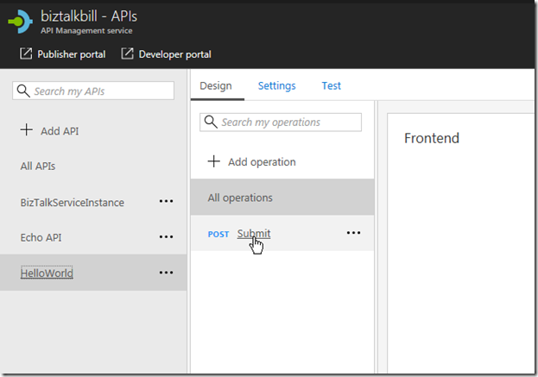Click the API Management service logo icon

coord(20,22)
